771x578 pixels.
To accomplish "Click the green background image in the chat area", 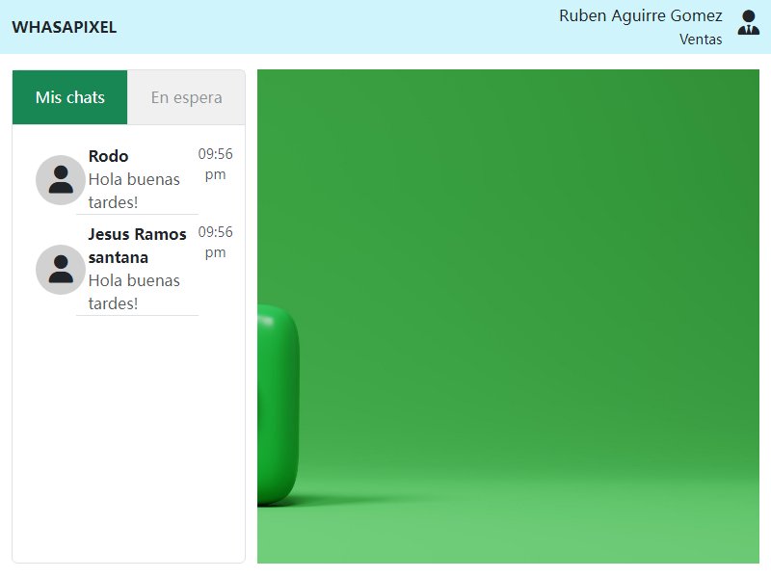I will click(x=508, y=316).
